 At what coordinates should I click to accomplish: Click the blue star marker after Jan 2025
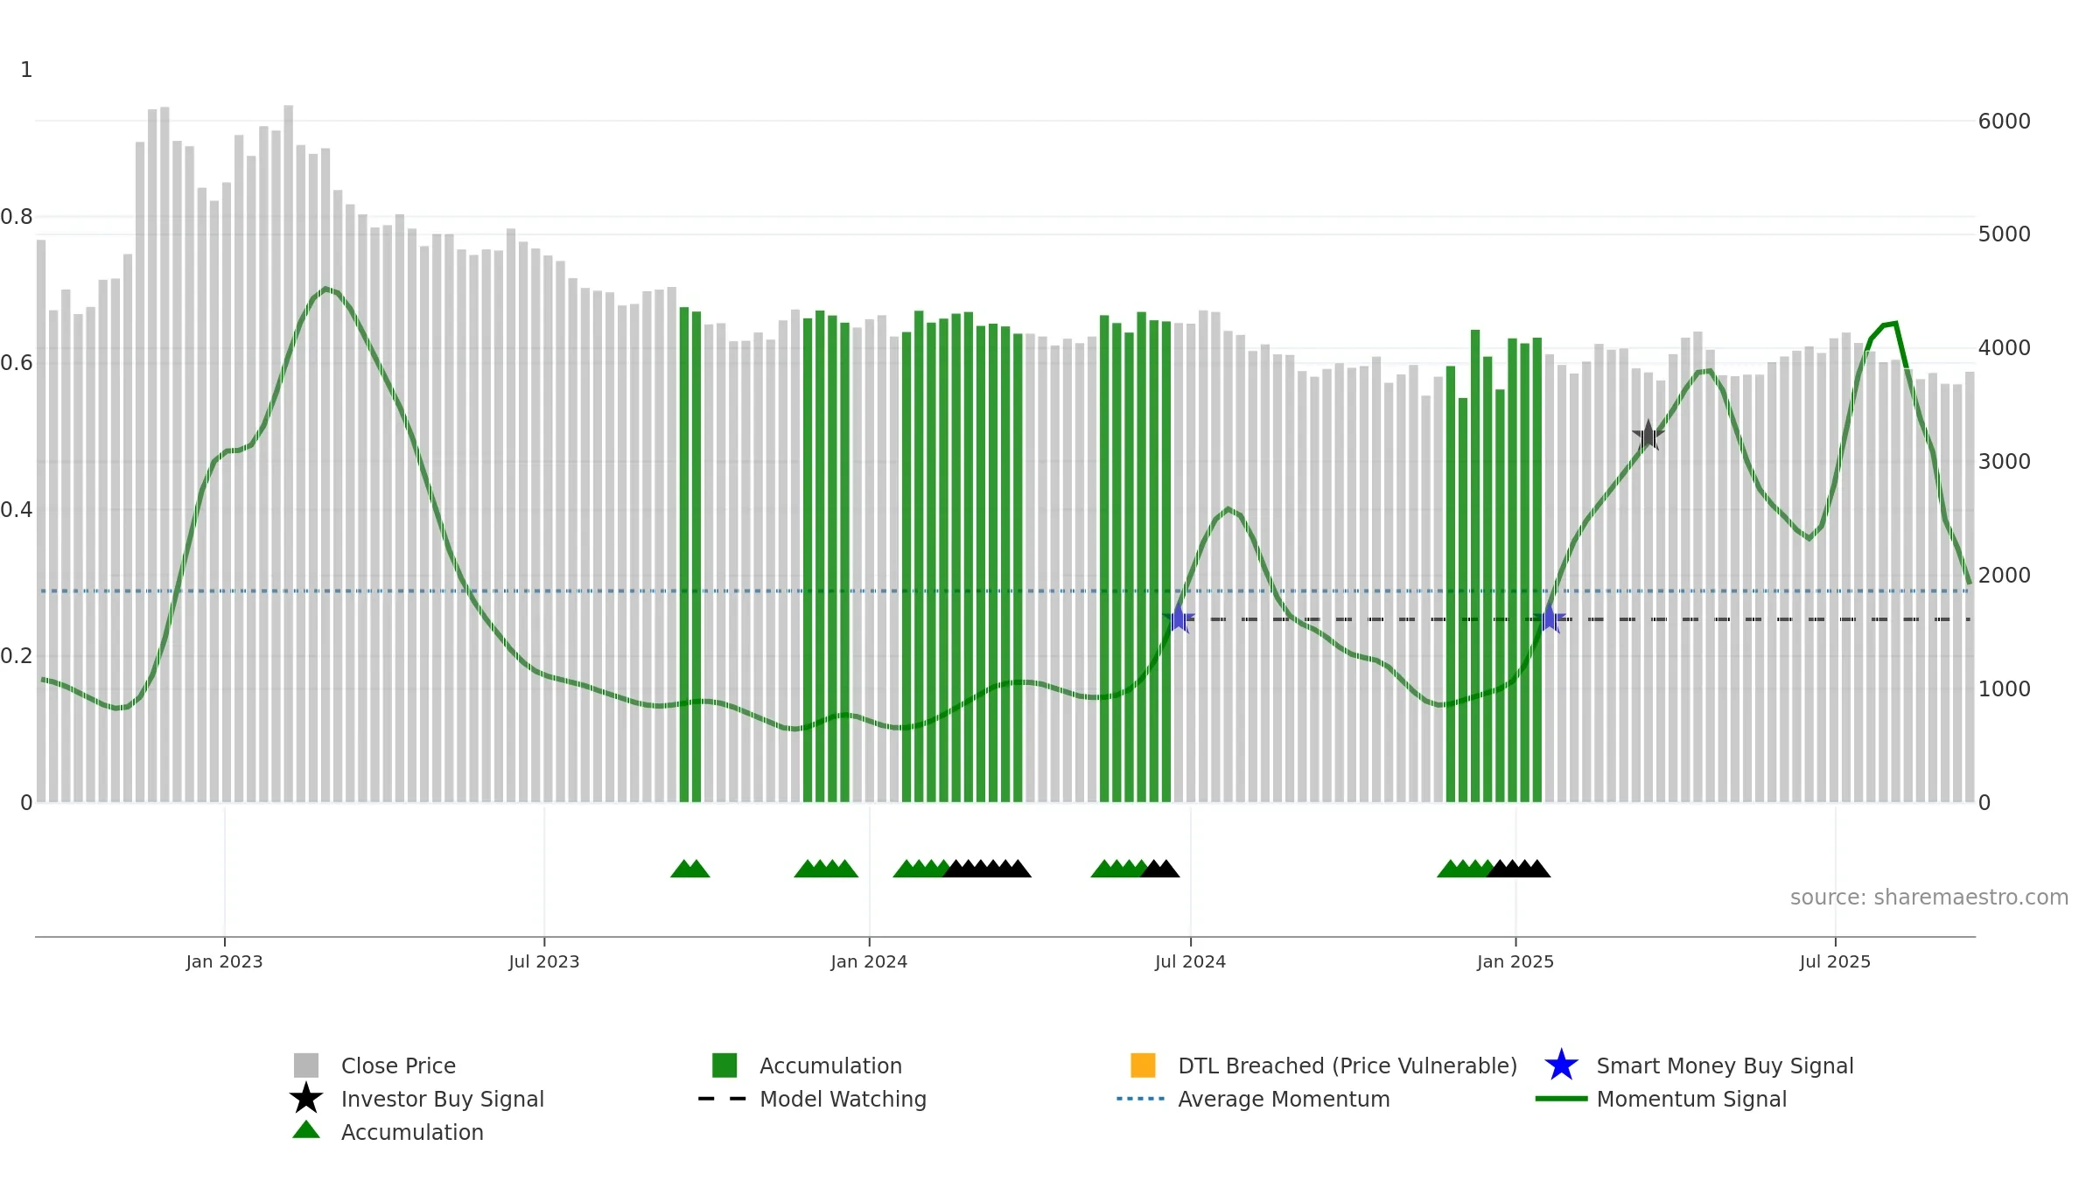click(1550, 618)
